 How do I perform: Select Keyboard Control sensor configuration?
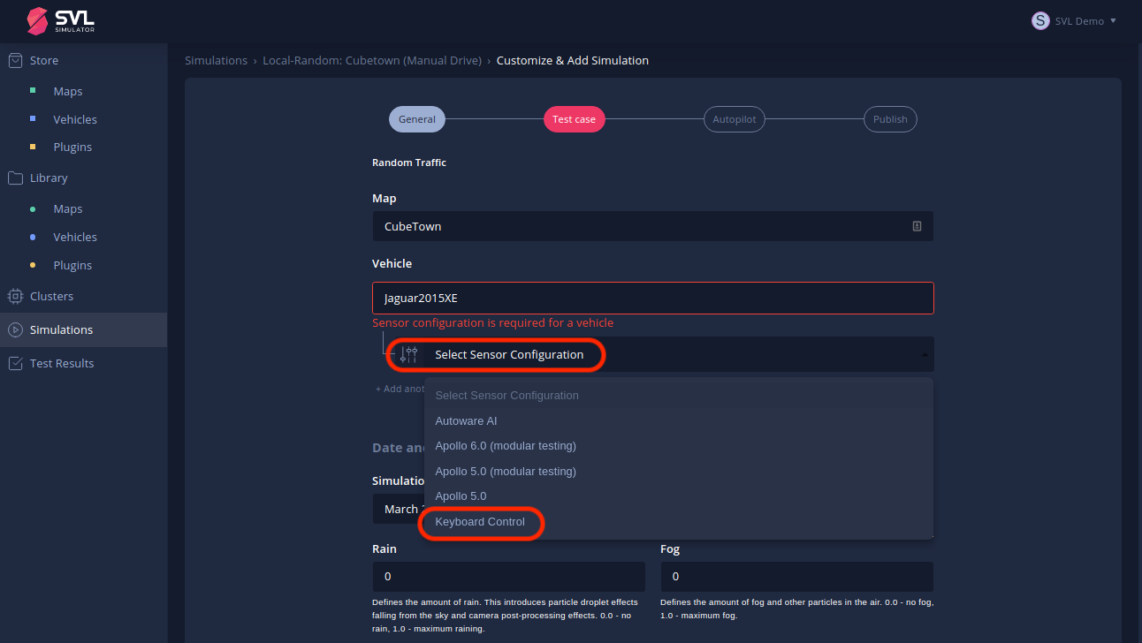click(679, 522)
